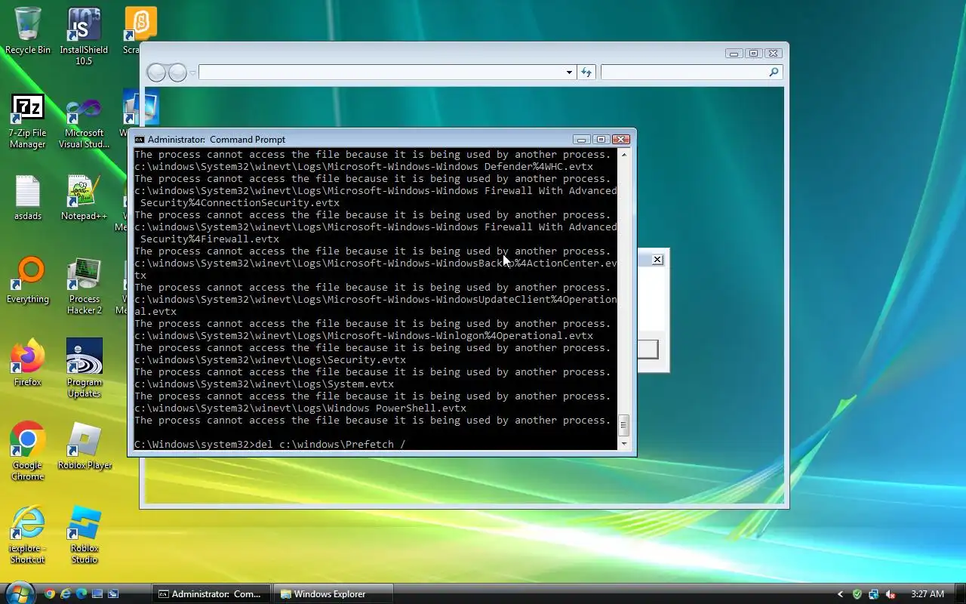The image size is (966, 604).
Task: Launch Chrome from the quick launch bar
Action: click(50, 594)
